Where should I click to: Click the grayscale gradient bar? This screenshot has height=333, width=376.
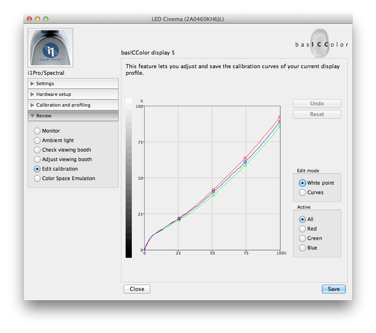tap(129, 178)
